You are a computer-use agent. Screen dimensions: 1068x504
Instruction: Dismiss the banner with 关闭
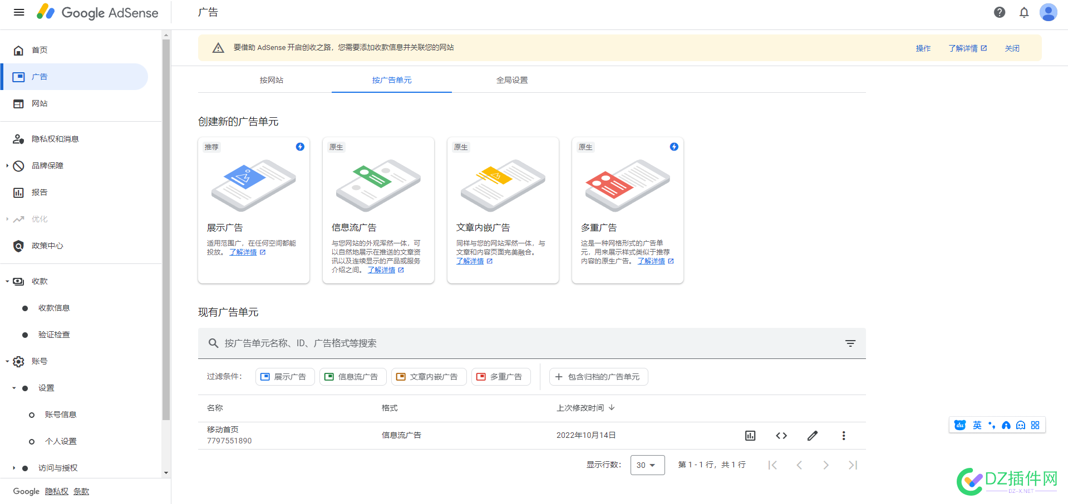(1012, 48)
